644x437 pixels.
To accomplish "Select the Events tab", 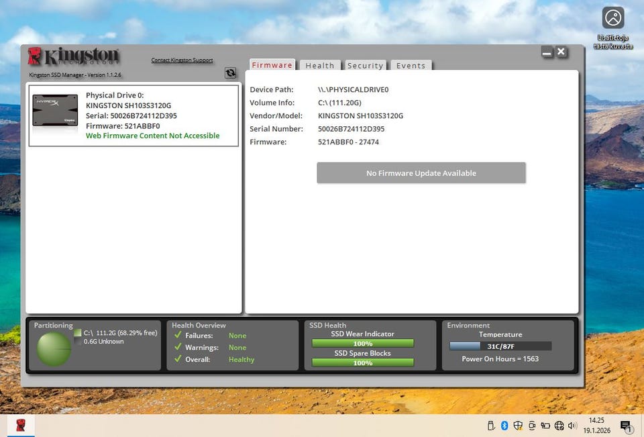I will 411,66.
